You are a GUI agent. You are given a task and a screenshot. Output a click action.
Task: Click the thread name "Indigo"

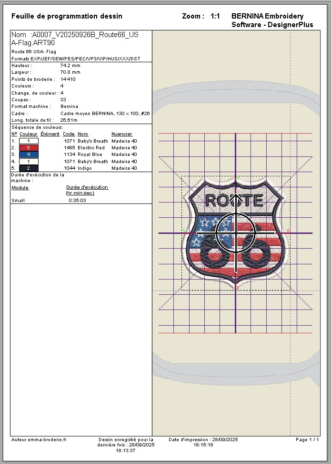(x=85, y=168)
